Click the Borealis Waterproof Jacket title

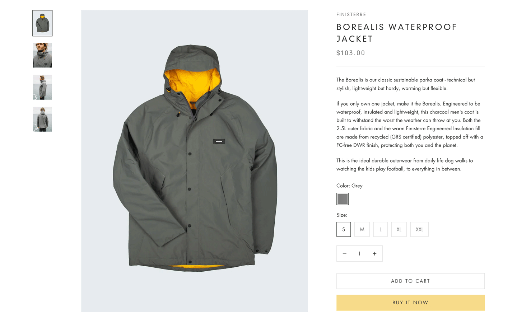tap(396, 33)
